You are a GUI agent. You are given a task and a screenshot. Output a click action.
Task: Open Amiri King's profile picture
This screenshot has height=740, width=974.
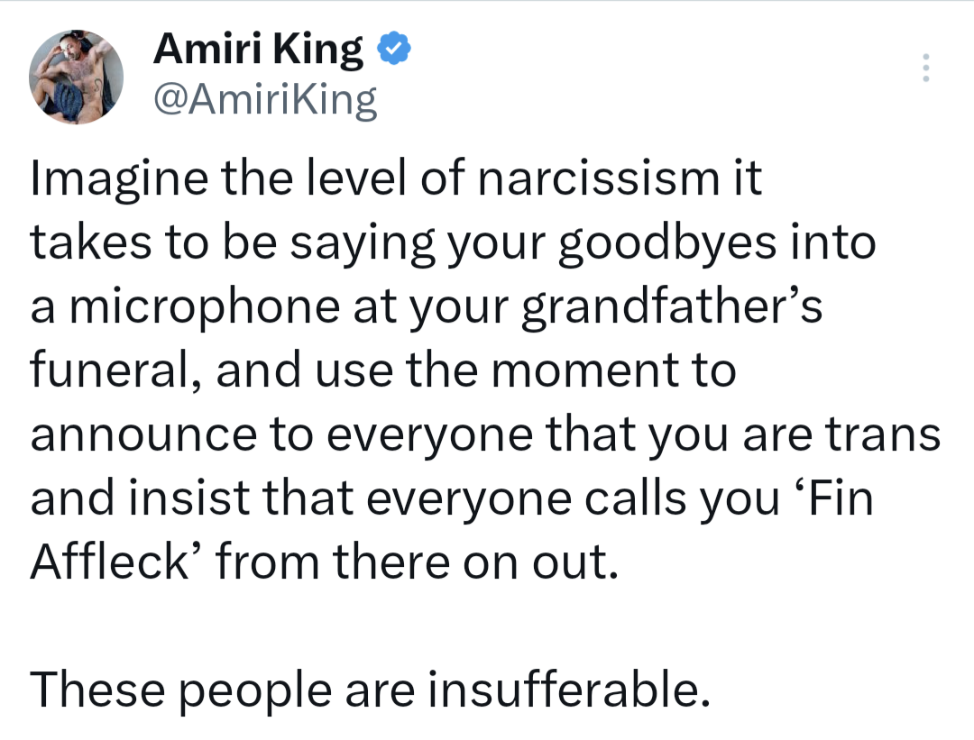click(x=77, y=77)
